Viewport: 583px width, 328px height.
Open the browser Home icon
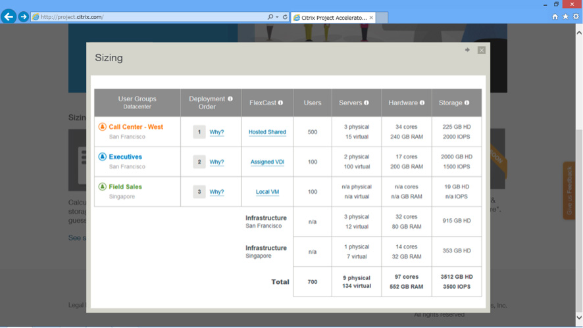click(555, 16)
